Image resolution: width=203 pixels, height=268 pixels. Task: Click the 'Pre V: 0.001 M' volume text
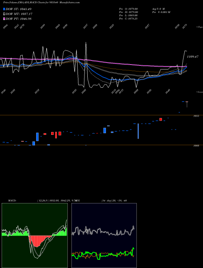pos(161,12)
